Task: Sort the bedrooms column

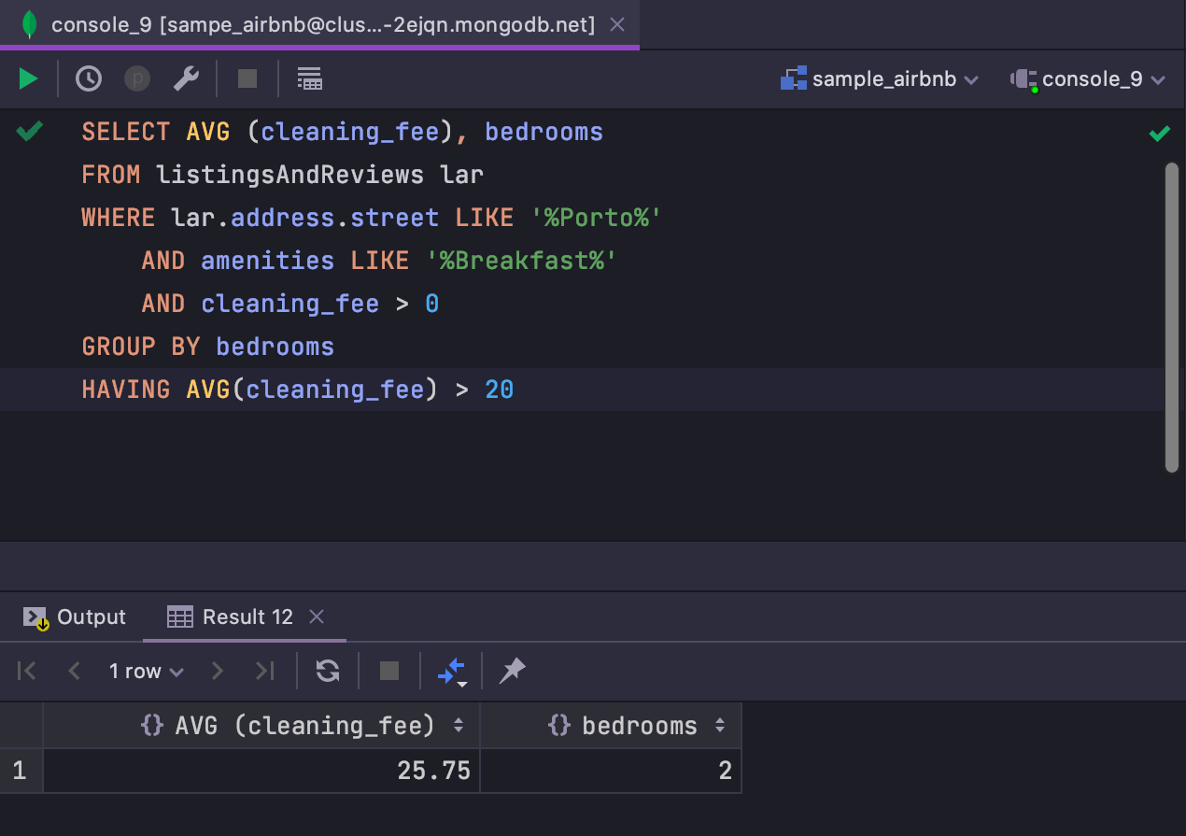Action: (719, 725)
